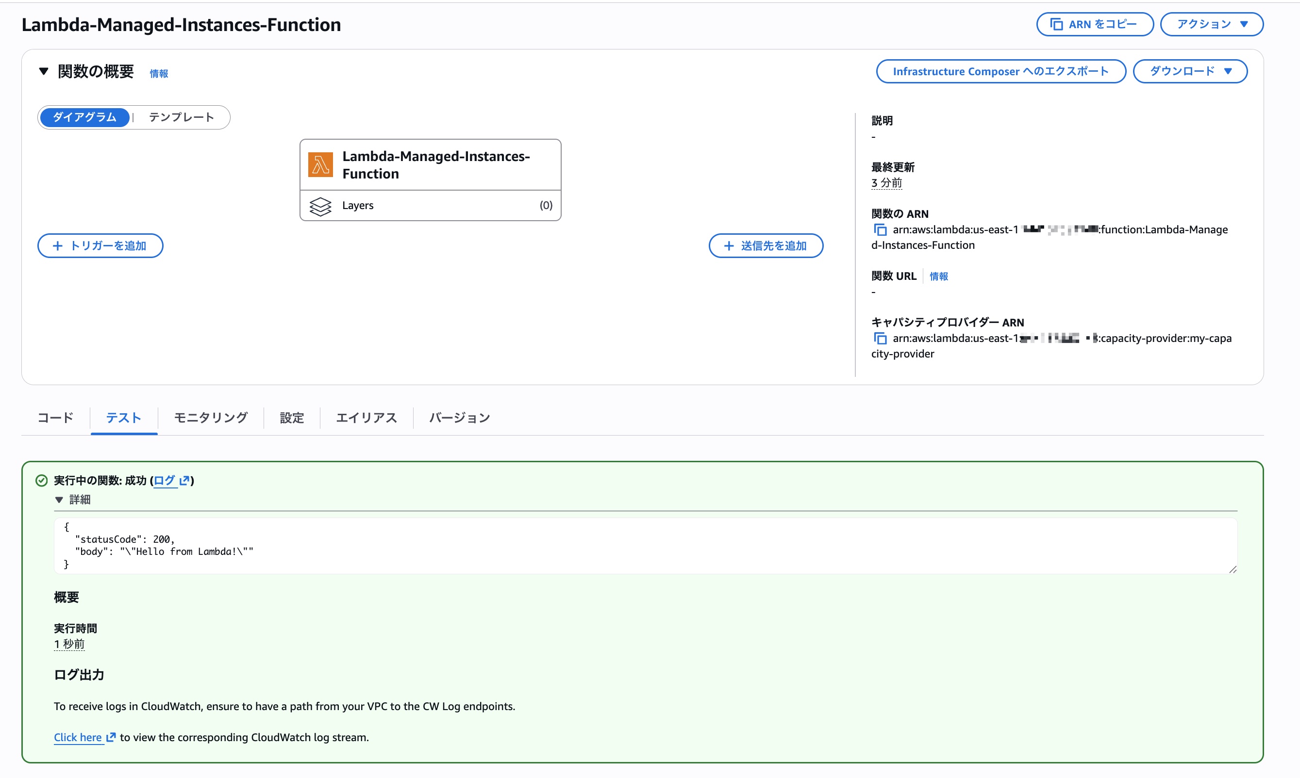Open the アクション dropdown menu
This screenshot has width=1300, height=778.
point(1211,24)
